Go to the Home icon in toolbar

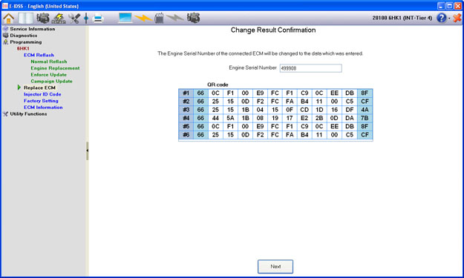pyautogui.click(x=9, y=19)
